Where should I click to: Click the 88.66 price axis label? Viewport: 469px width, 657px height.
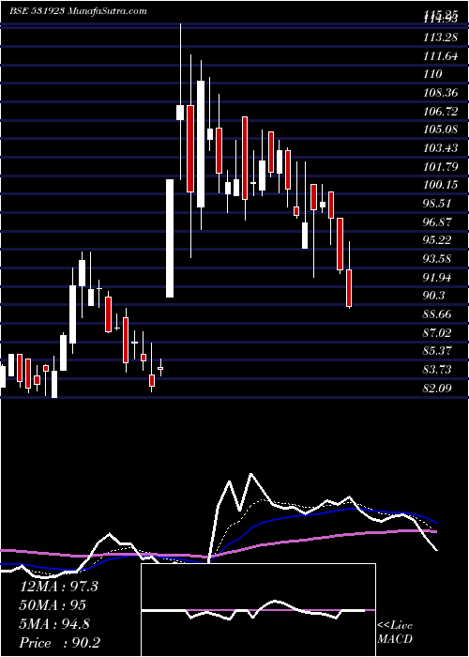(x=438, y=313)
